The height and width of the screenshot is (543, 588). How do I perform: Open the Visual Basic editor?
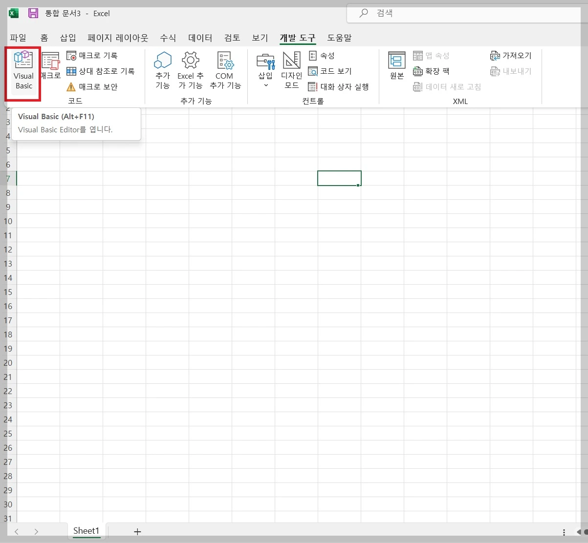pos(23,72)
